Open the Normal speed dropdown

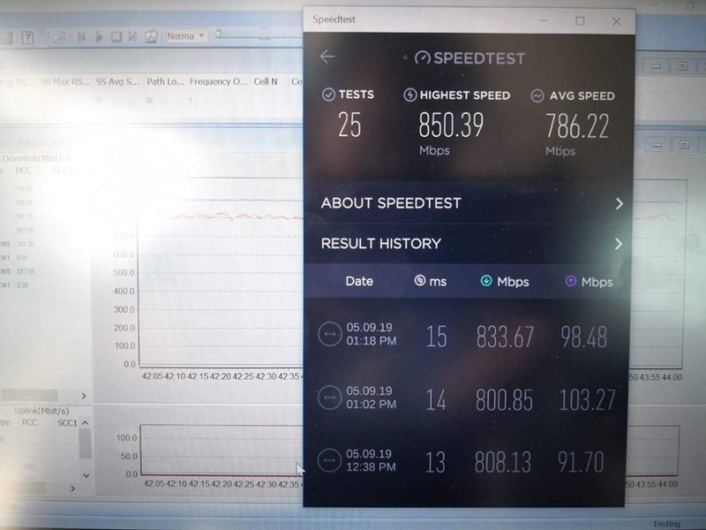(x=186, y=35)
